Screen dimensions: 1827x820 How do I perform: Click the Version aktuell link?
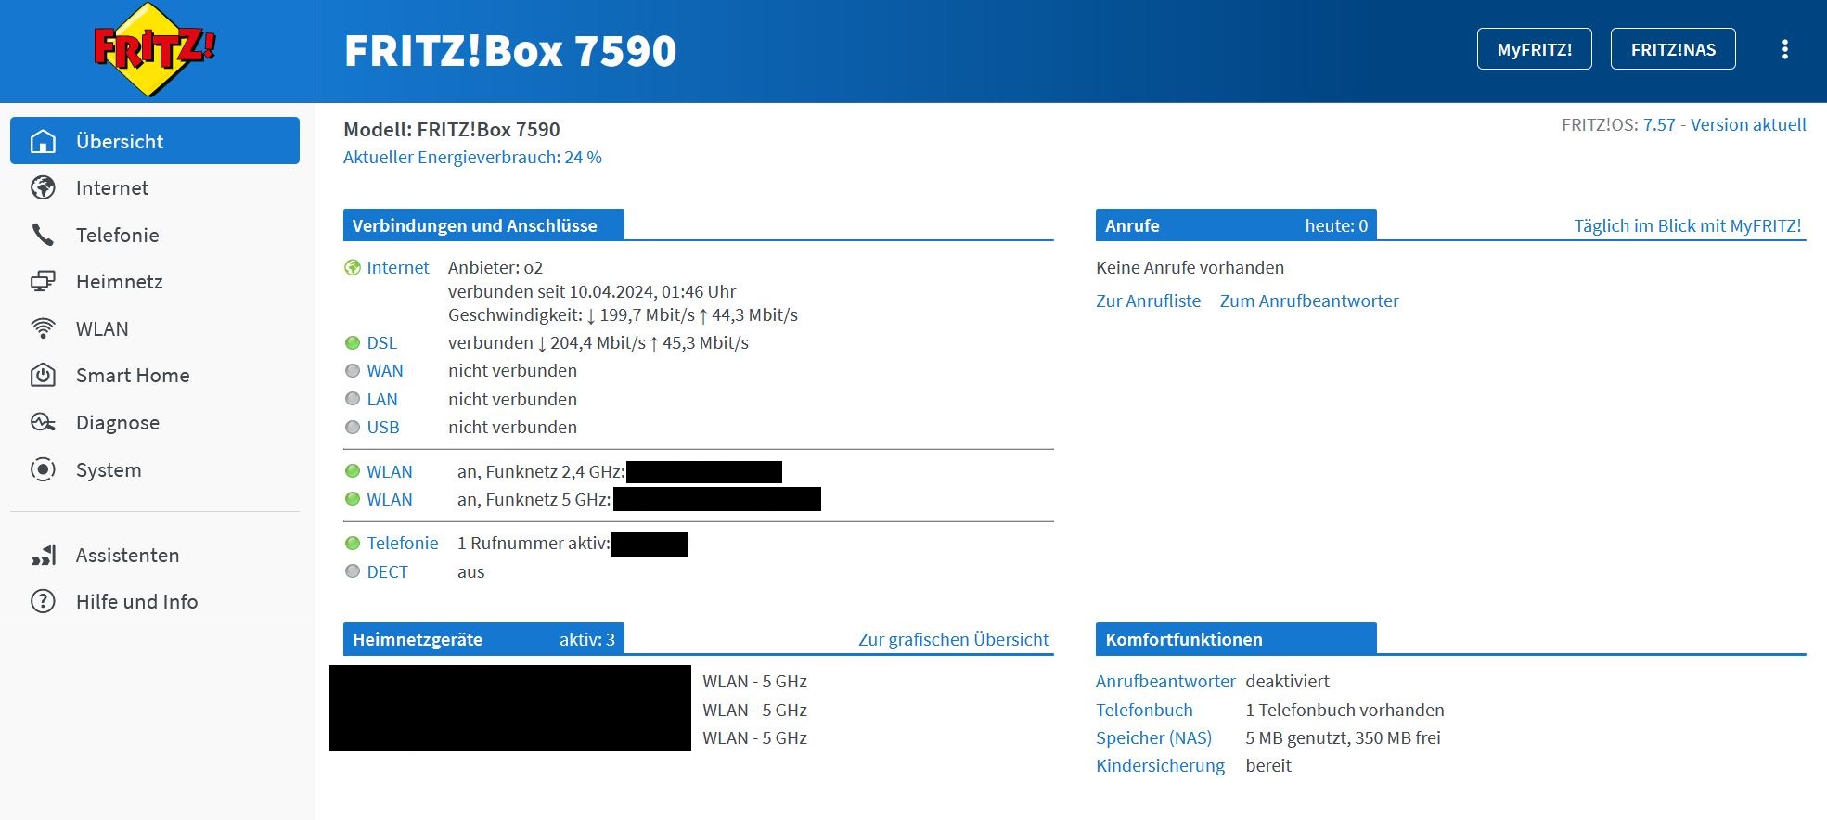pos(1748,125)
